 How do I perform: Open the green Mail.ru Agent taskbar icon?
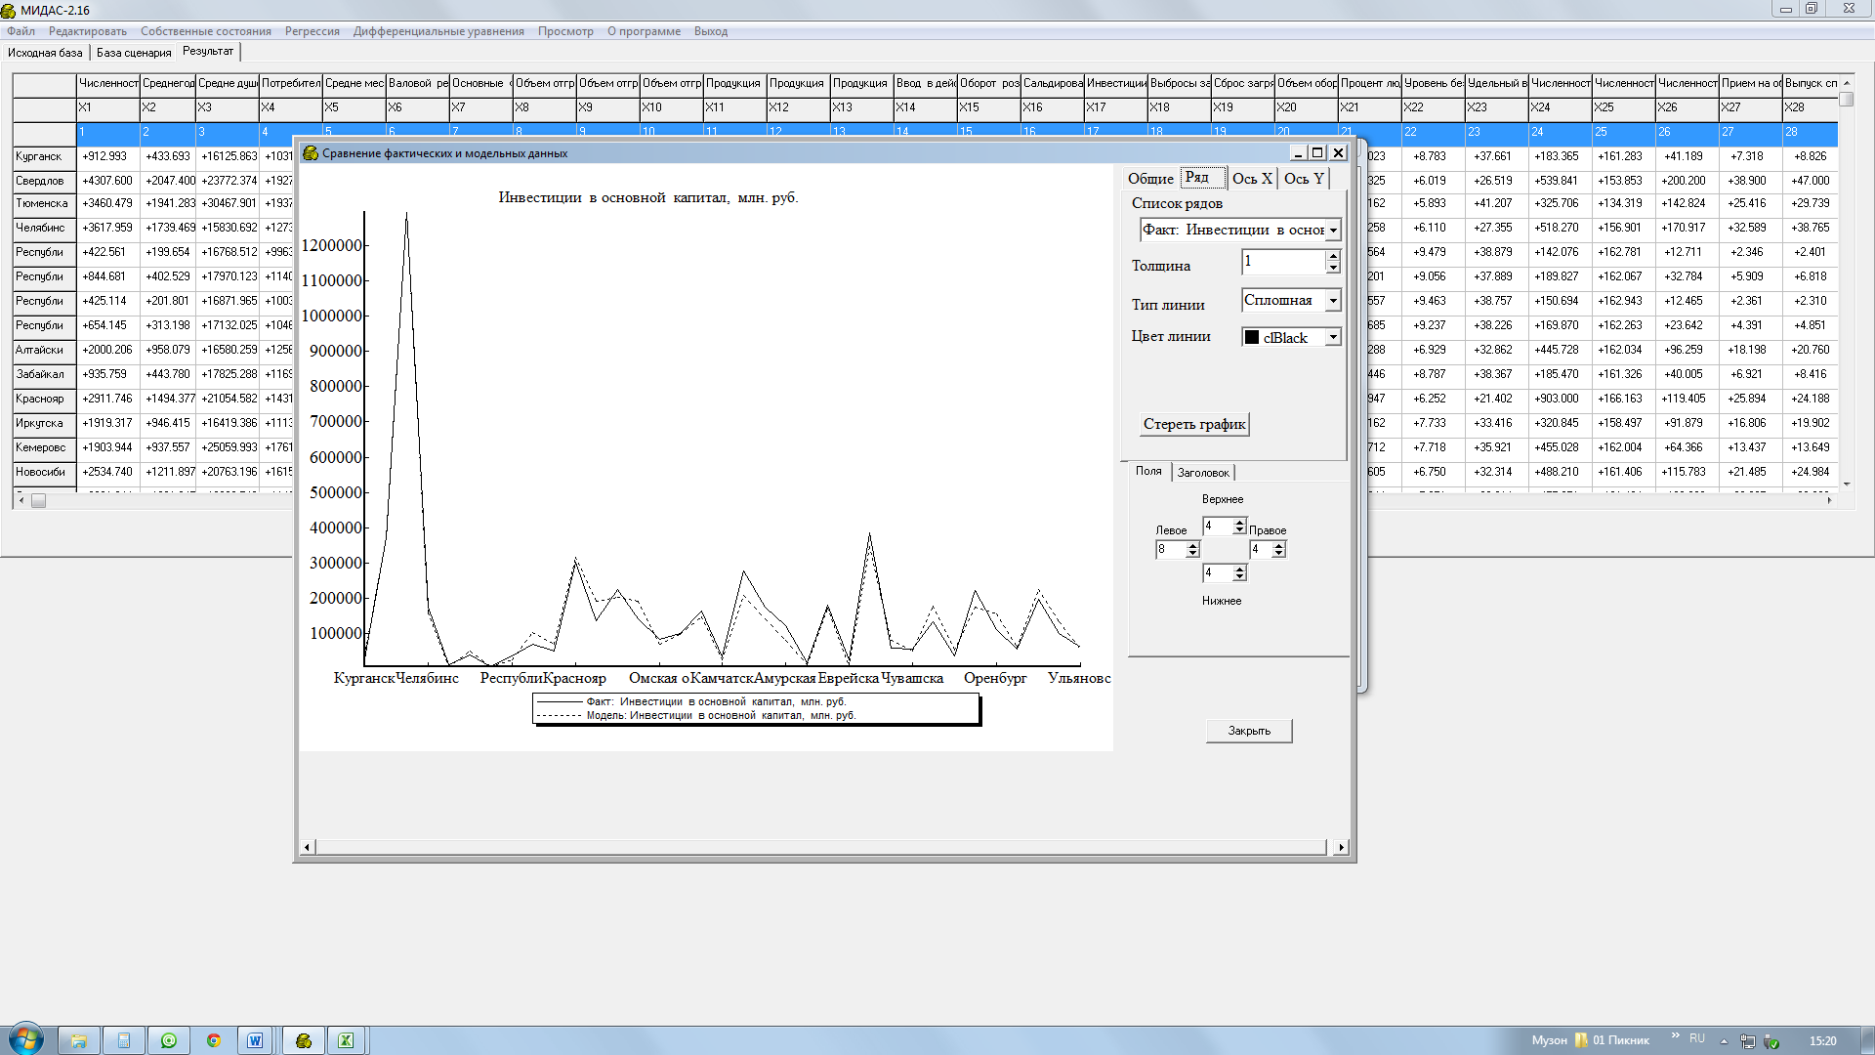point(169,1040)
